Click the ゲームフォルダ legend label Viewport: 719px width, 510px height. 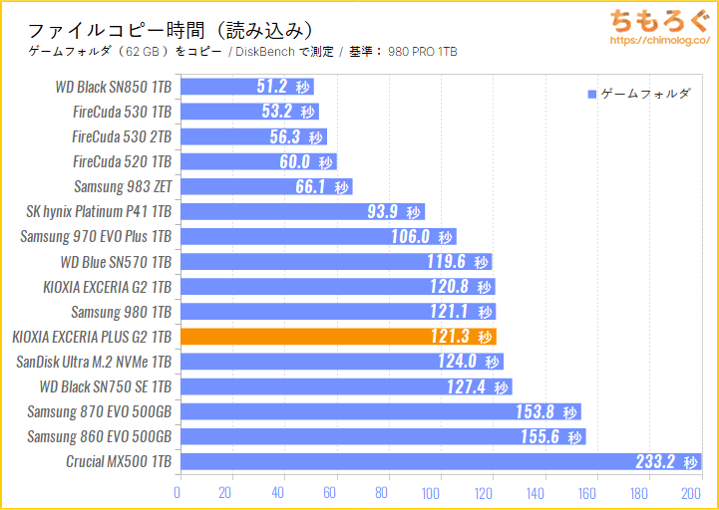645,95
